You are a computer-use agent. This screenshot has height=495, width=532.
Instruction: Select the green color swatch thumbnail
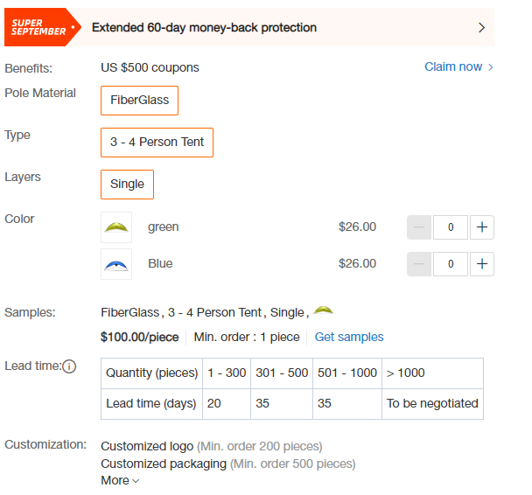point(116,227)
